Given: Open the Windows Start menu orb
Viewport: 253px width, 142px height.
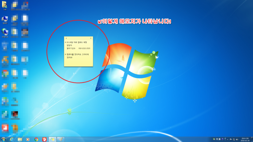Looking at the screenshot, I should click(x=3, y=139).
